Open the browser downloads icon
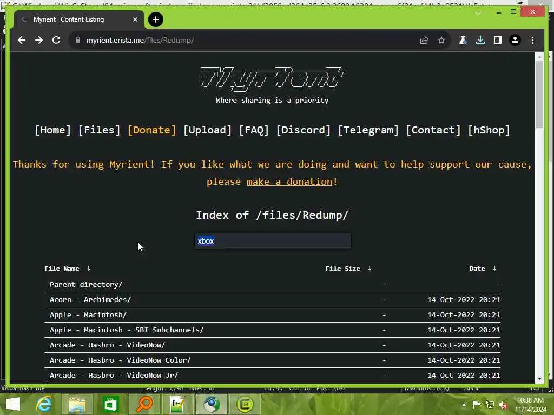Image resolution: width=554 pixels, height=415 pixels. point(480,40)
